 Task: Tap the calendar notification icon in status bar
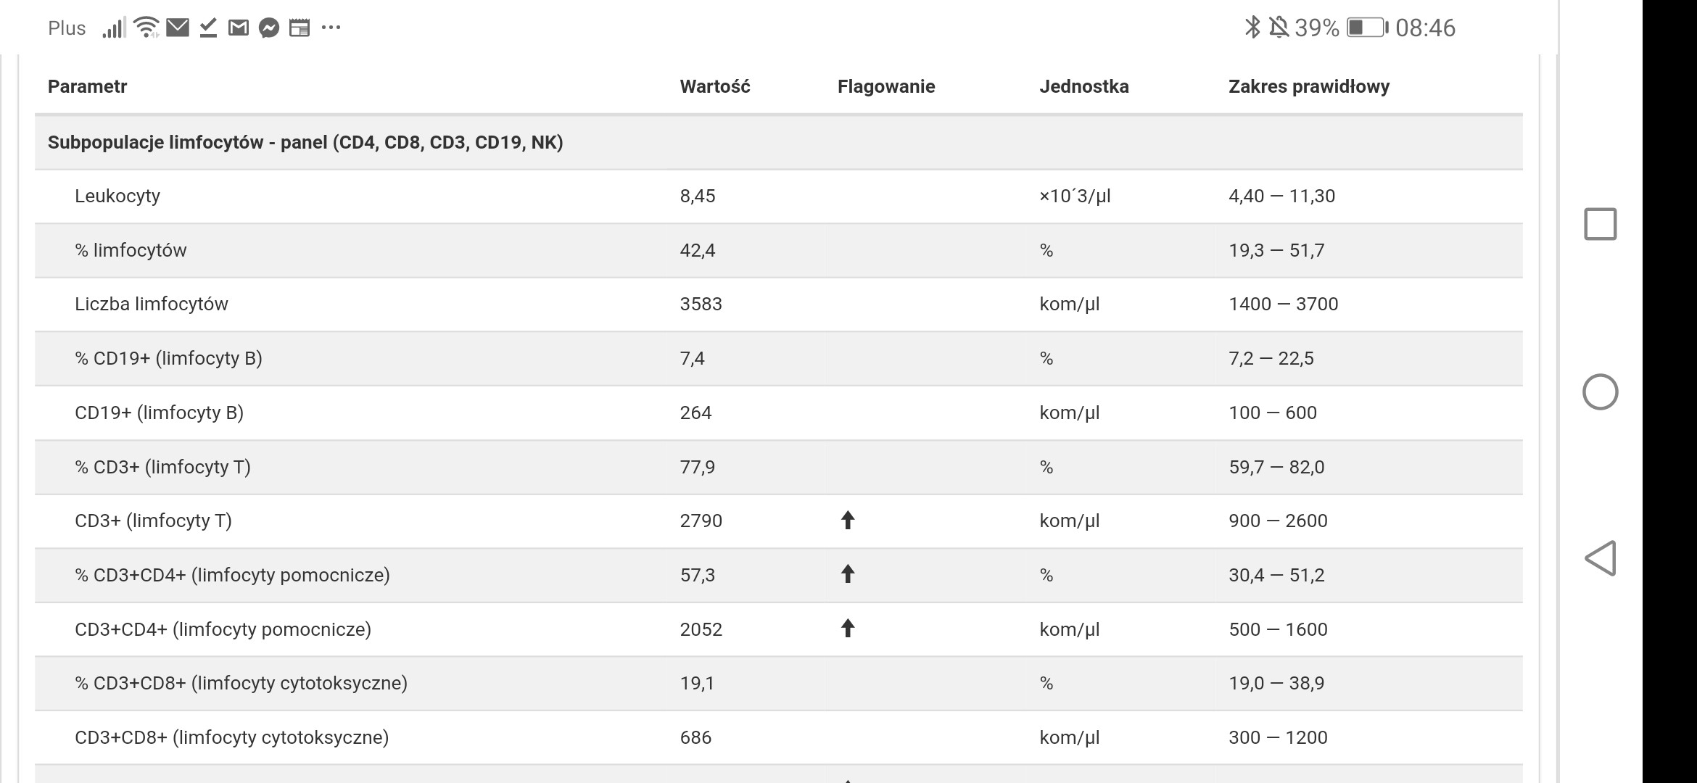point(300,28)
